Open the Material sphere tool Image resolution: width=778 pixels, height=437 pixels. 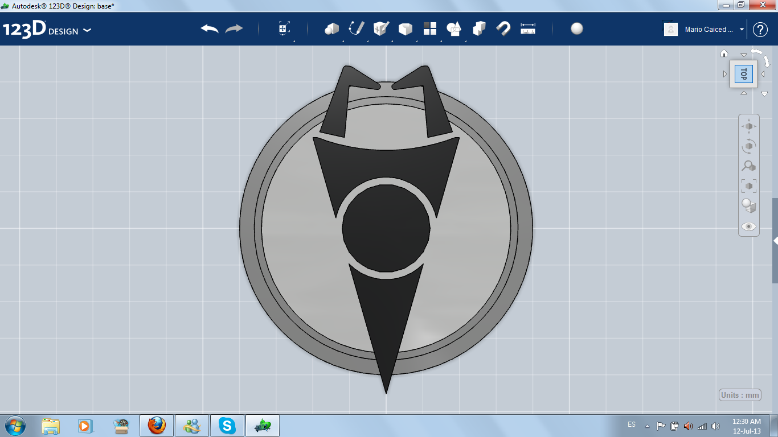(577, 28)
